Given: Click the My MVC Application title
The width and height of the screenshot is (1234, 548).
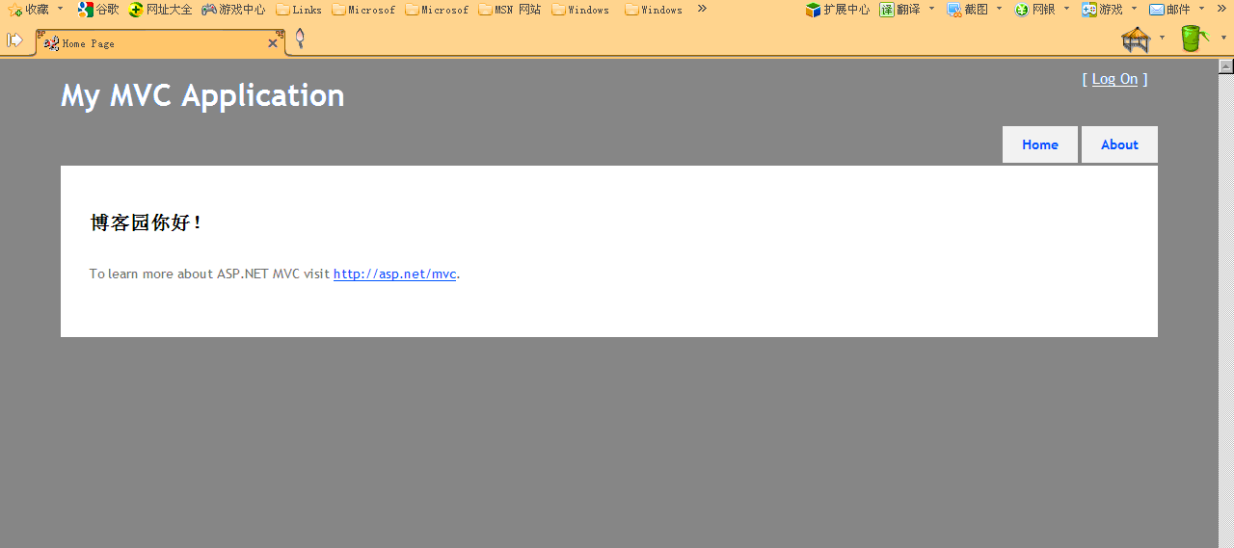Looking at the screenshot, I should tap(202, 95).
